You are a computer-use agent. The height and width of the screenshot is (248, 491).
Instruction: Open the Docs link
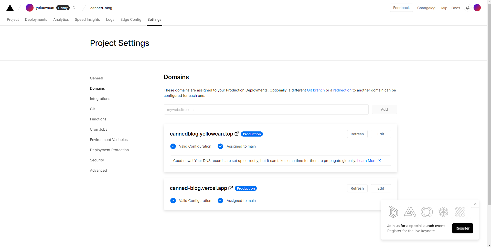click(x=456, y=8)
